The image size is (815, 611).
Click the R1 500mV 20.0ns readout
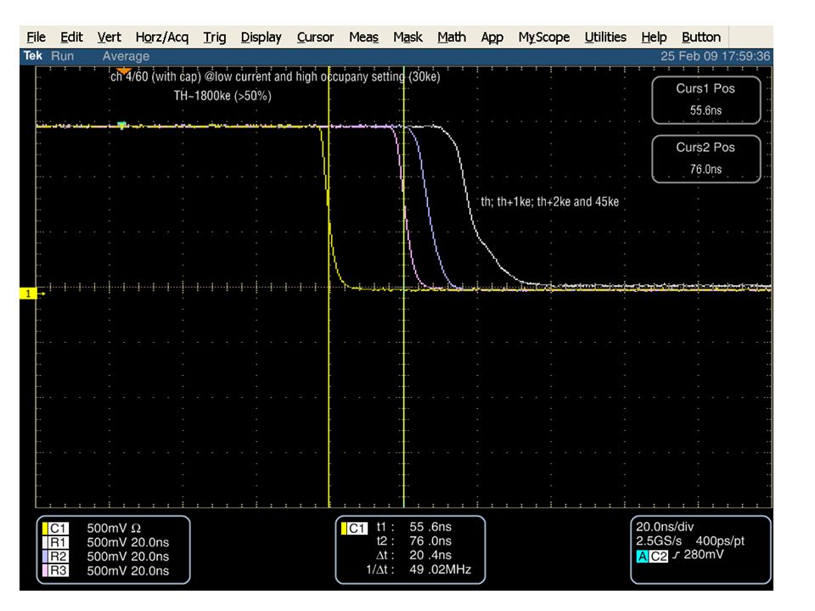point(128,542)
